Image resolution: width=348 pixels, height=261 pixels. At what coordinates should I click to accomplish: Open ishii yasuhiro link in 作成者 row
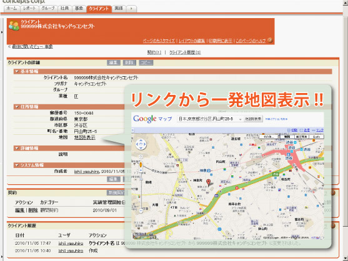click(87, 172)
